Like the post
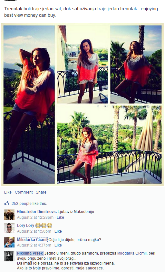 click(x=8, y=192)
